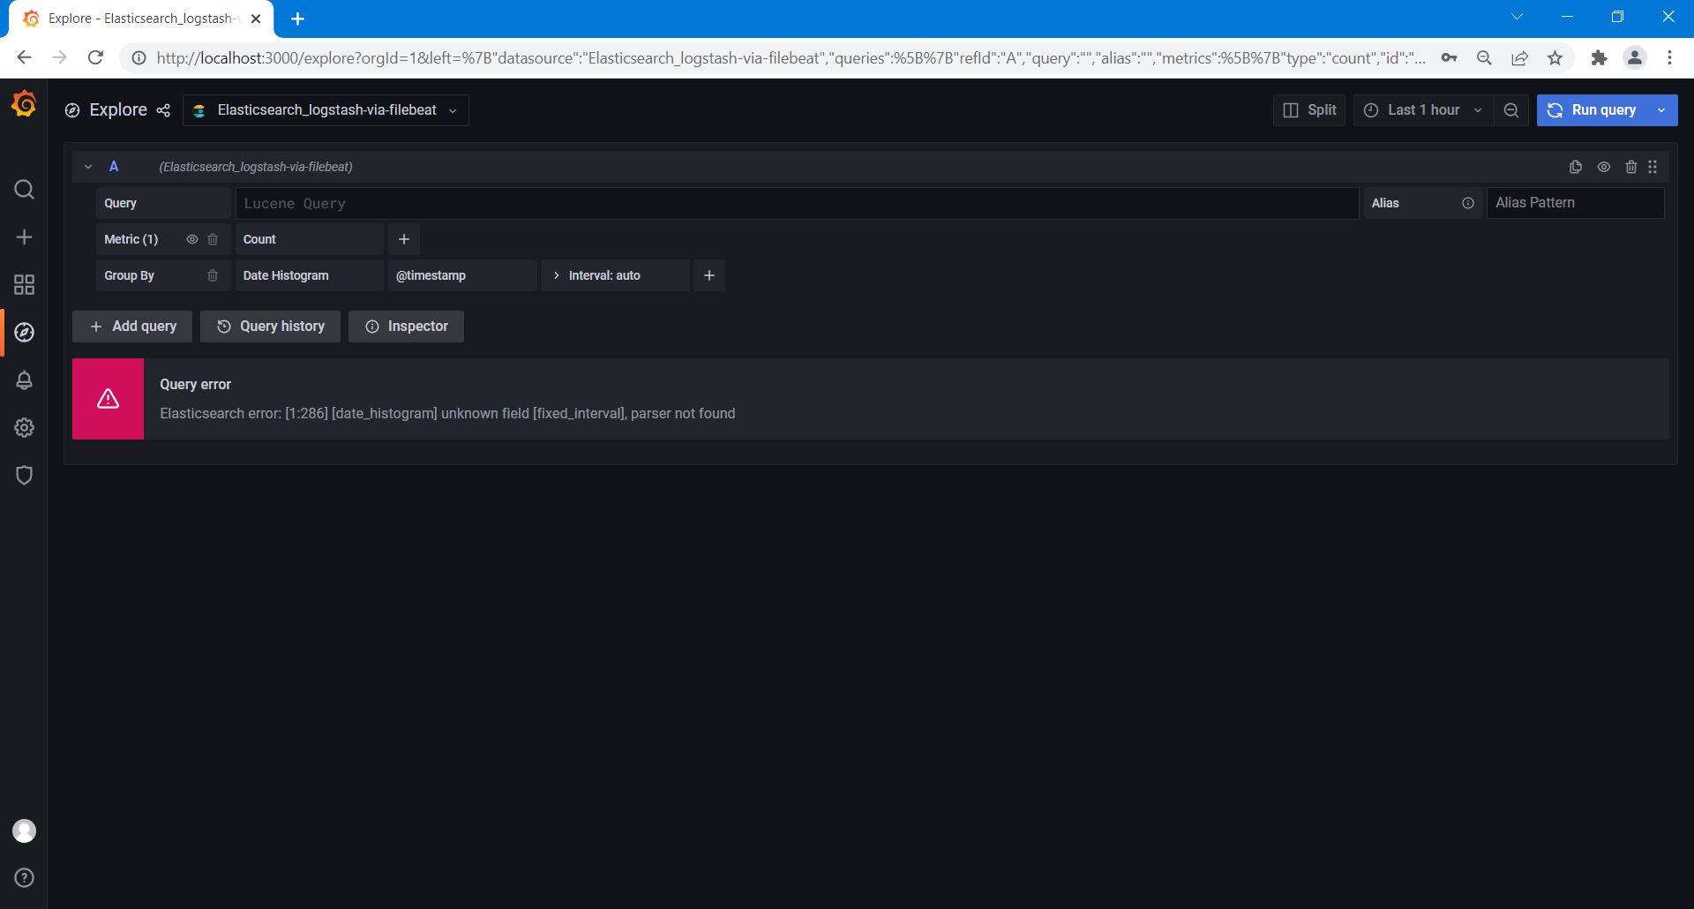Open the Run query interval dropdown arrow

click(x=1662, y=110)
